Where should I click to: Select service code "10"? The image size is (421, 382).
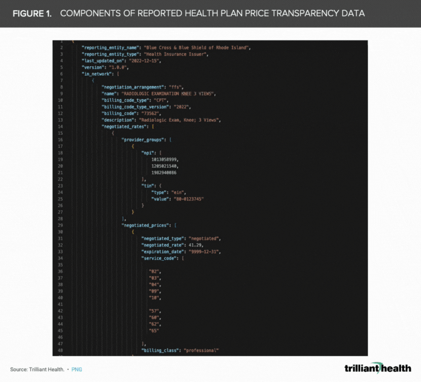(154, 298)
